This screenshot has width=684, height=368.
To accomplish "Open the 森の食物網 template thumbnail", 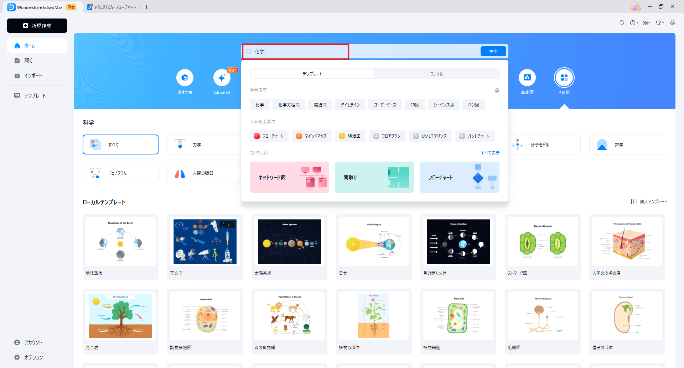I will [289, 316].
